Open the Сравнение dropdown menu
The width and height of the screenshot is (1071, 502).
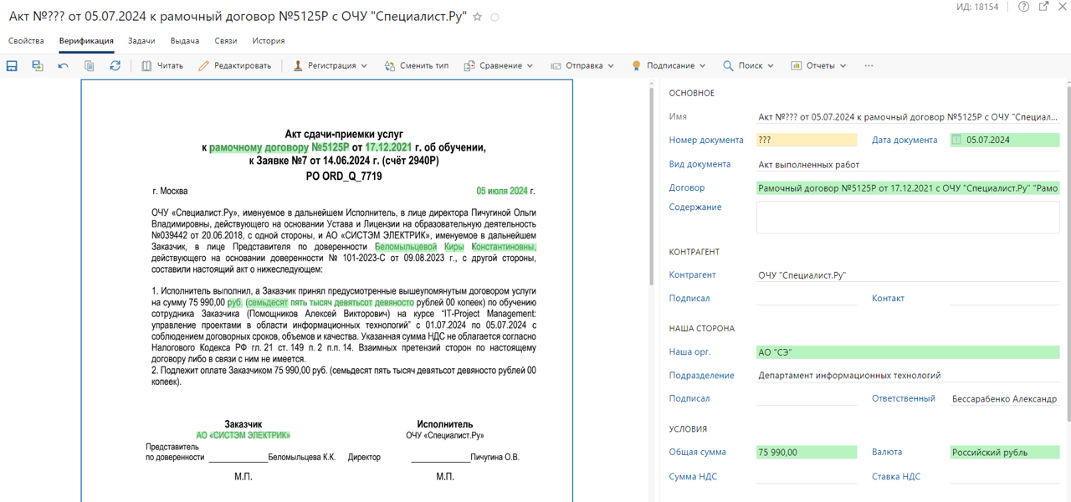(x=499, y=65)
